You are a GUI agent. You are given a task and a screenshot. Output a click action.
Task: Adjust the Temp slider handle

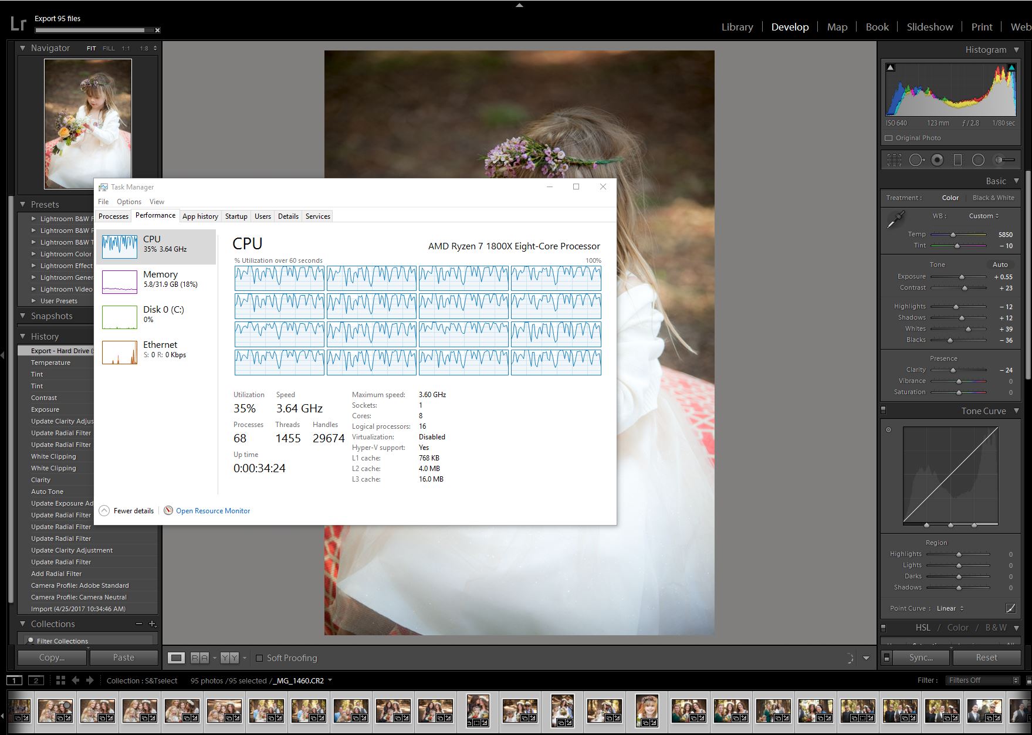(x=953, y=235)
